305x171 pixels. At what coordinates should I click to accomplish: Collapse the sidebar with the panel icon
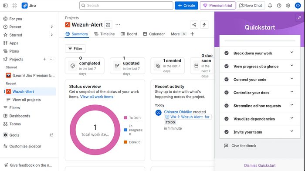point(5,6)
